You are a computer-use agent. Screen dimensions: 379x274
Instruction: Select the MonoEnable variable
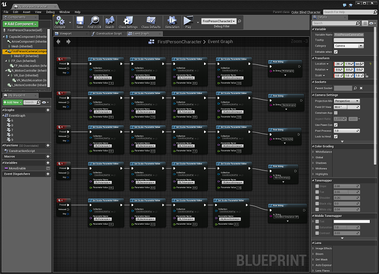(17, 168)
